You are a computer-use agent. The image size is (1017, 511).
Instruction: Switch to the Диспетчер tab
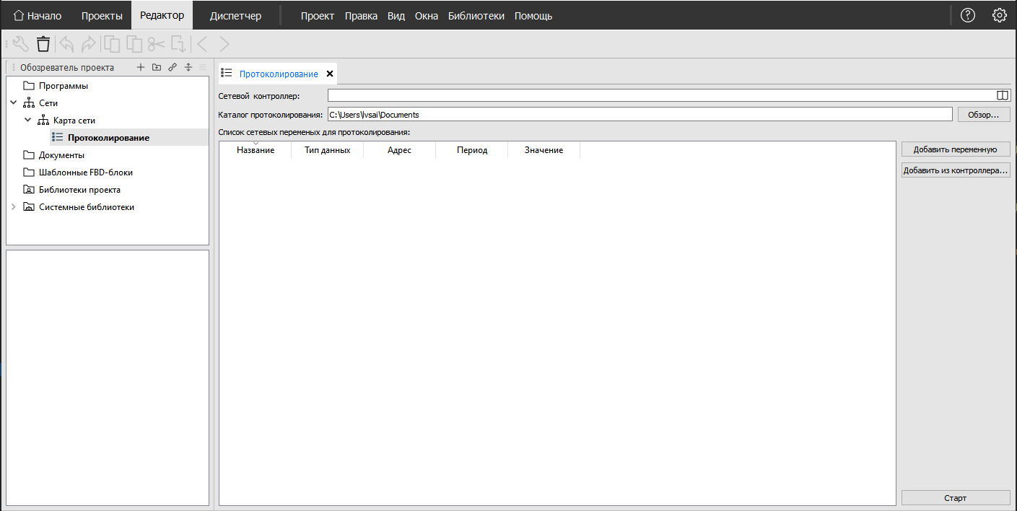[x=235, y=16]
